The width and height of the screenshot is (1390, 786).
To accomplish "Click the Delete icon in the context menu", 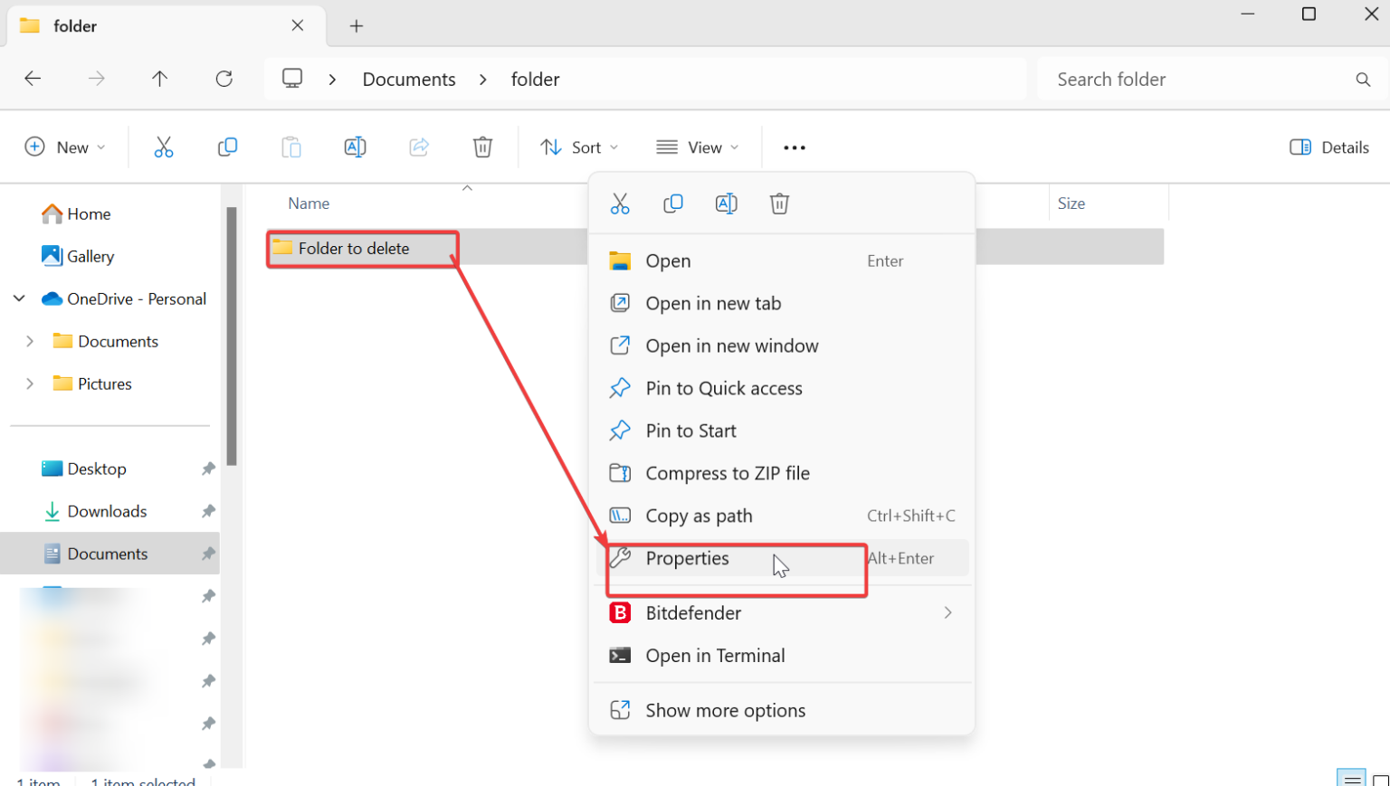I will coord(779,203).
